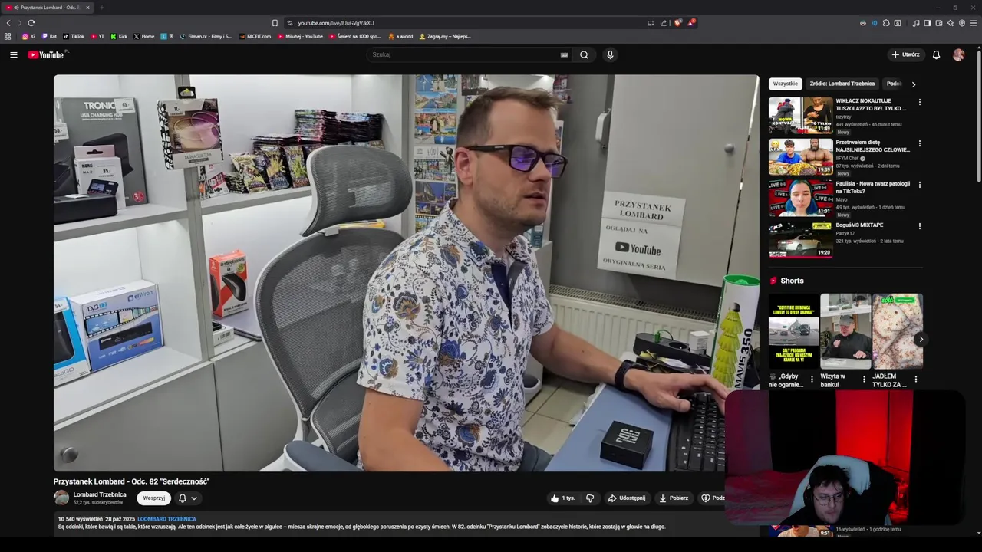Open the Zagraj.my bookmark
This screenshot has width=982, height=552.
tap(445, 36)
